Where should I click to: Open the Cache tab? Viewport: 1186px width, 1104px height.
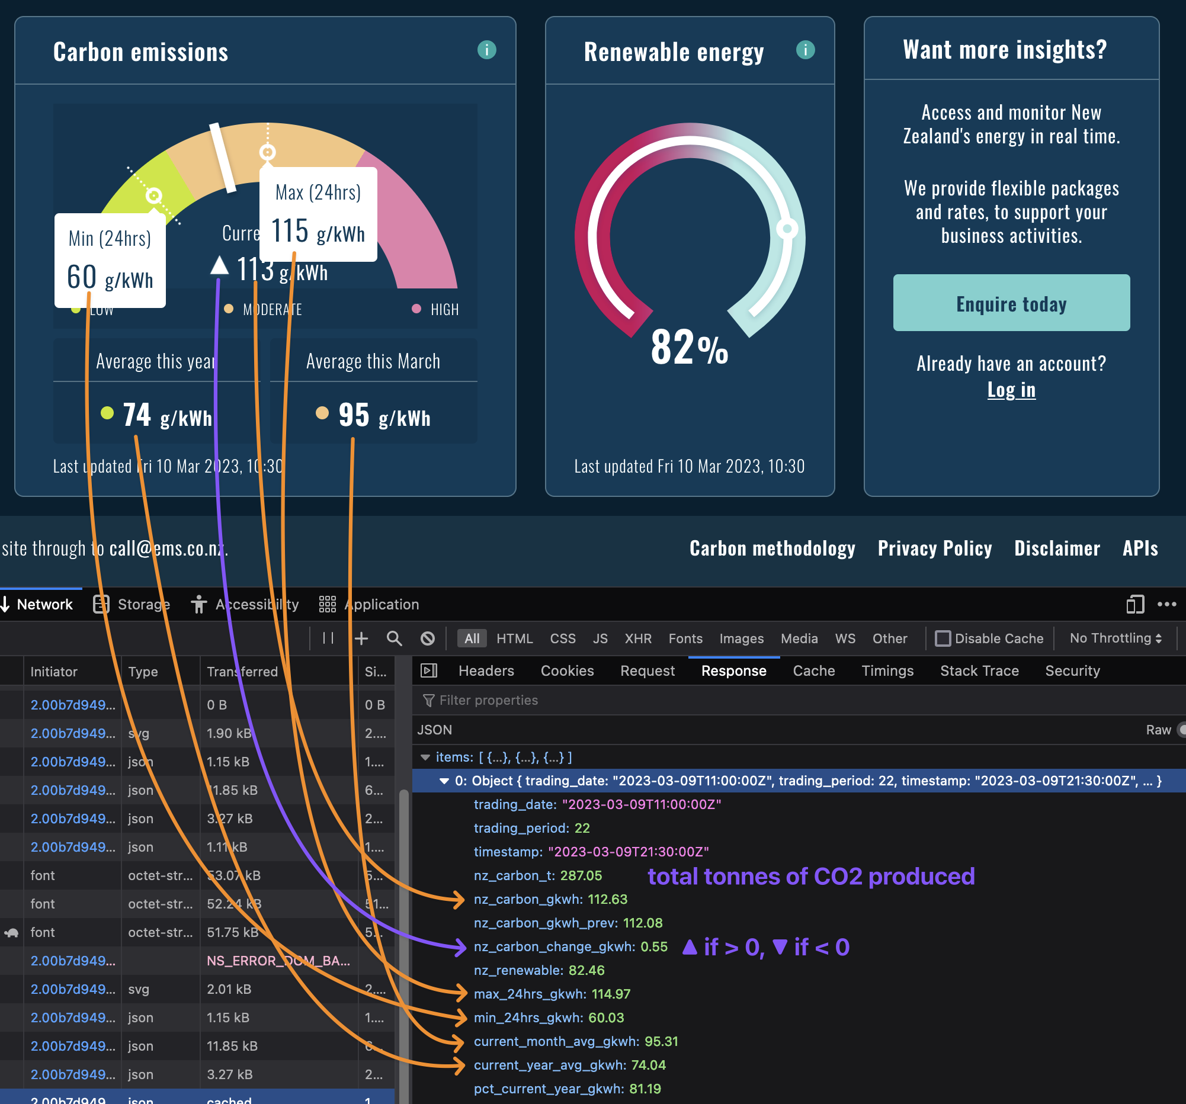[x=814, y=670]
